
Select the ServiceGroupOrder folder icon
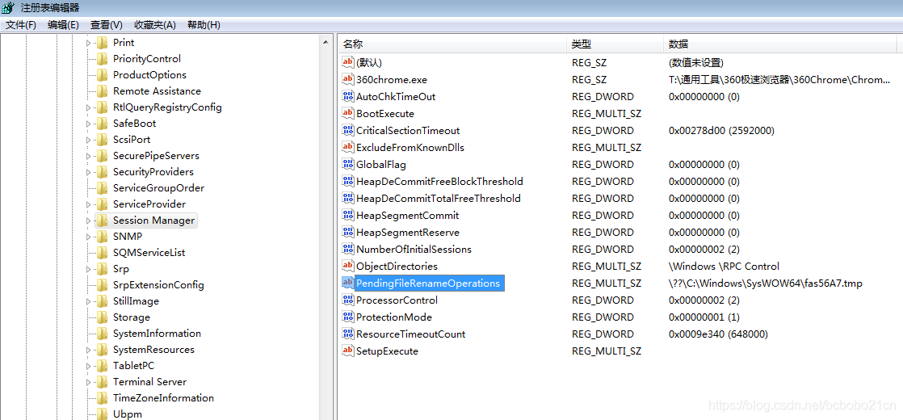click(103, 188)
